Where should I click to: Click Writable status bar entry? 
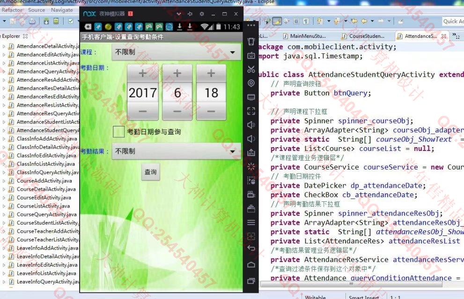tap(316, 297)
